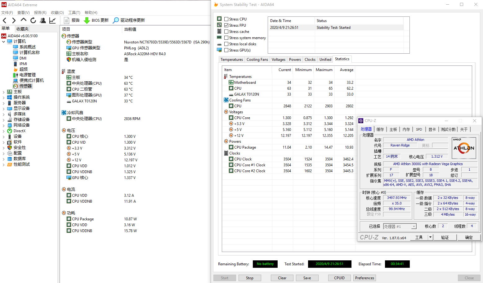The height and width of the screenshot is (283, 483).
Task: Open the graph chart icon in toolbar
Action: (x=52, y=20)
